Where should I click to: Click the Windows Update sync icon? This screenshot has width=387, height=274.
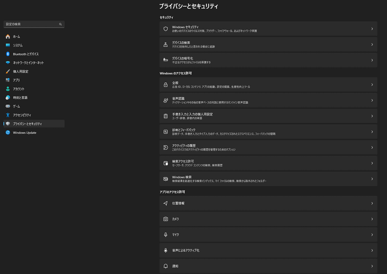click(x=8, y=132)
